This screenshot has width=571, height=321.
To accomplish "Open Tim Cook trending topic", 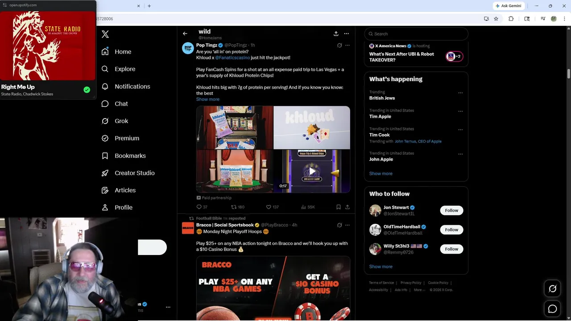I will pyautogui.click(x=380, y=135).
